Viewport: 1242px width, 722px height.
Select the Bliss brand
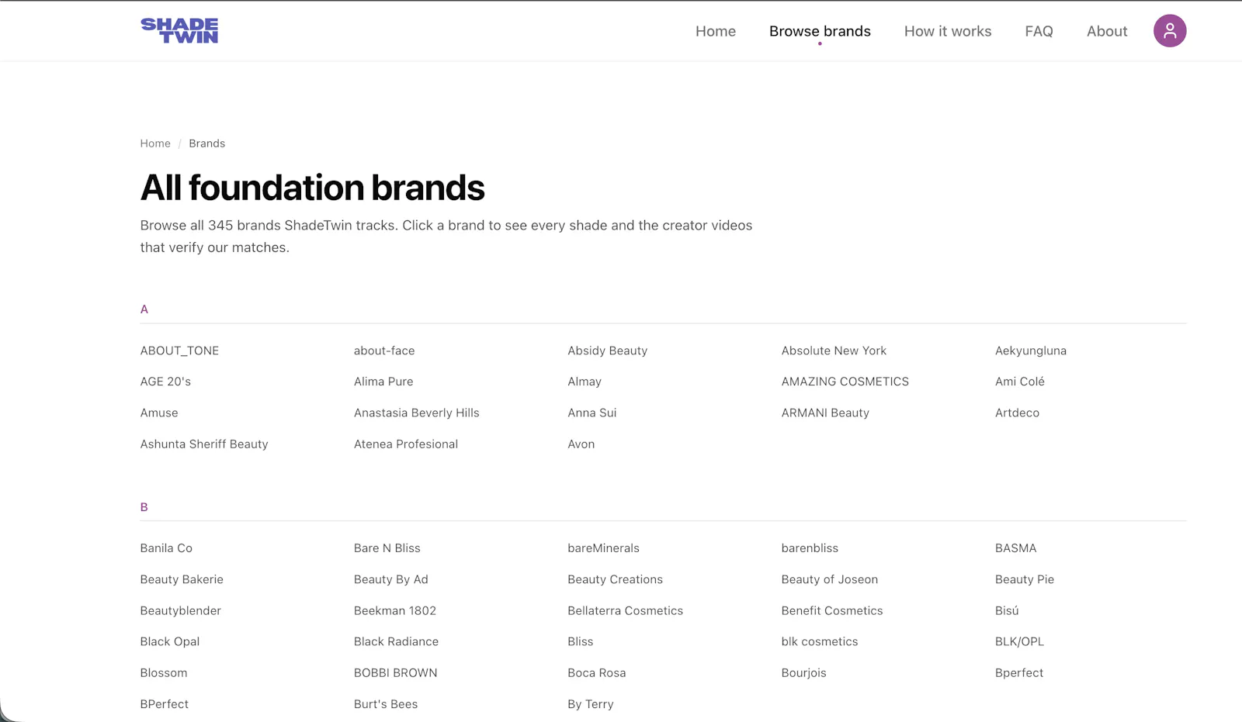581,641
